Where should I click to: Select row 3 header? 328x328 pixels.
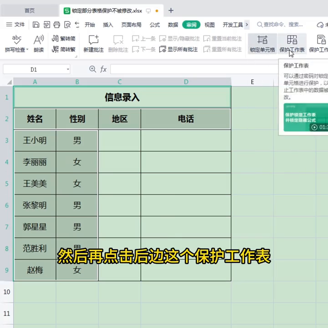[x=7, y=140]
